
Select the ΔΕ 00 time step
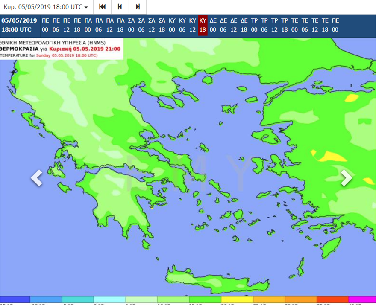point(213,25)
